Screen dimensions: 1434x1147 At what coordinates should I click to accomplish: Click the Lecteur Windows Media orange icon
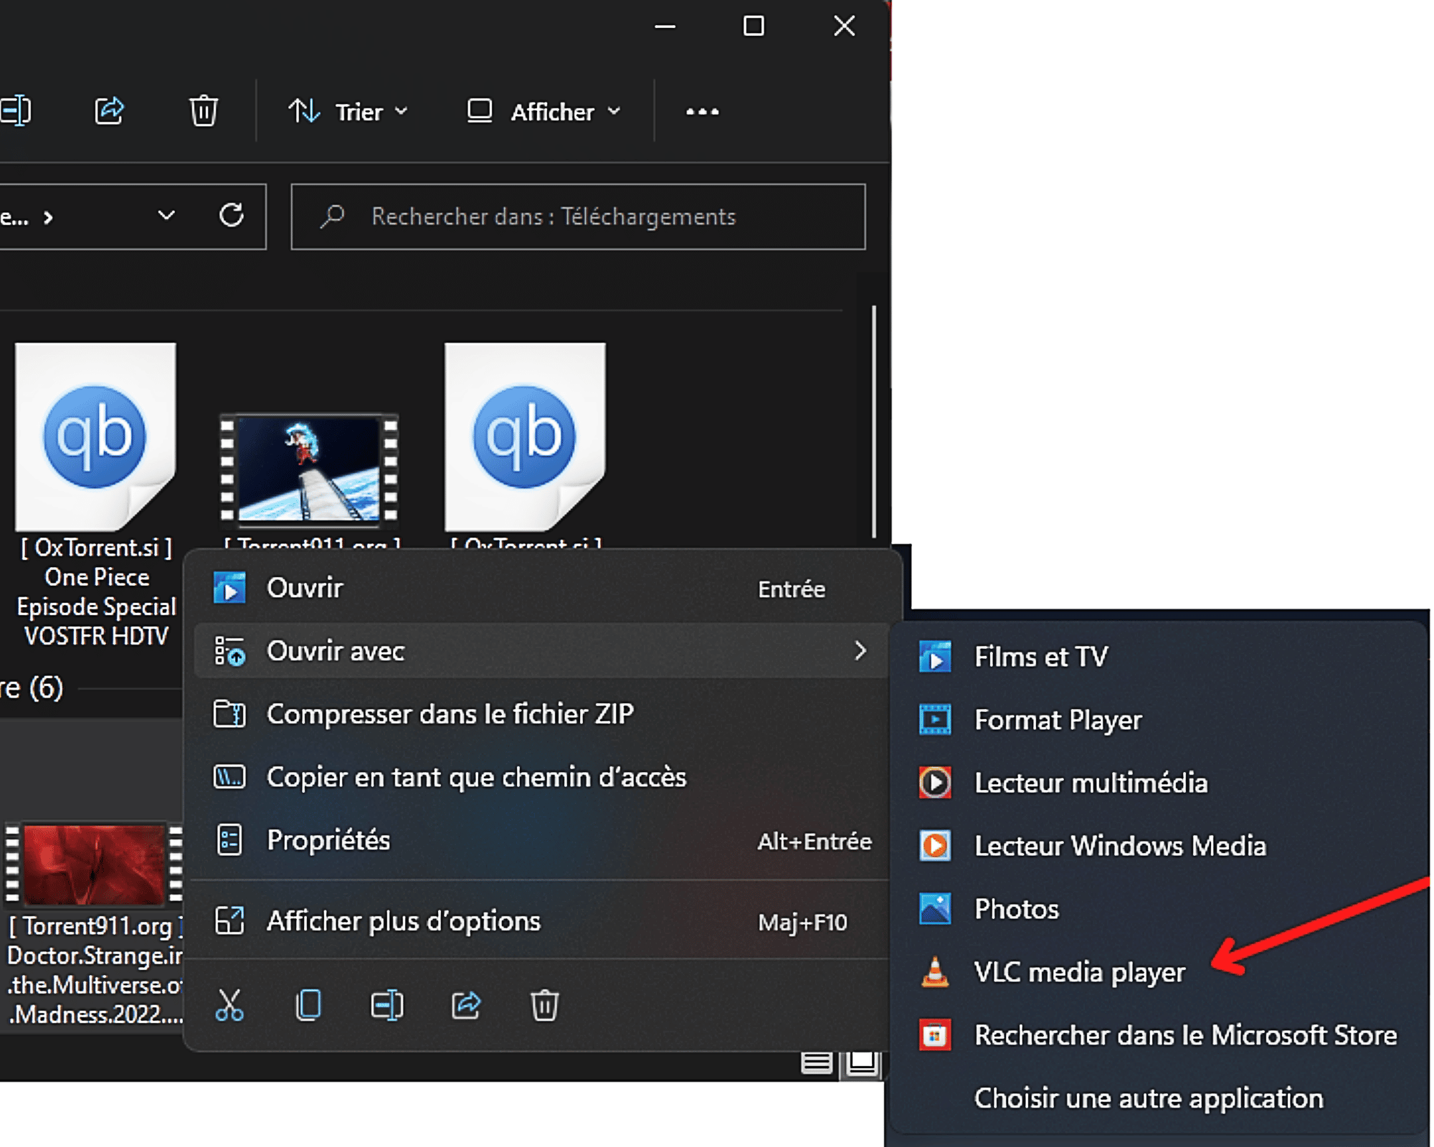(x=935, y=846)
